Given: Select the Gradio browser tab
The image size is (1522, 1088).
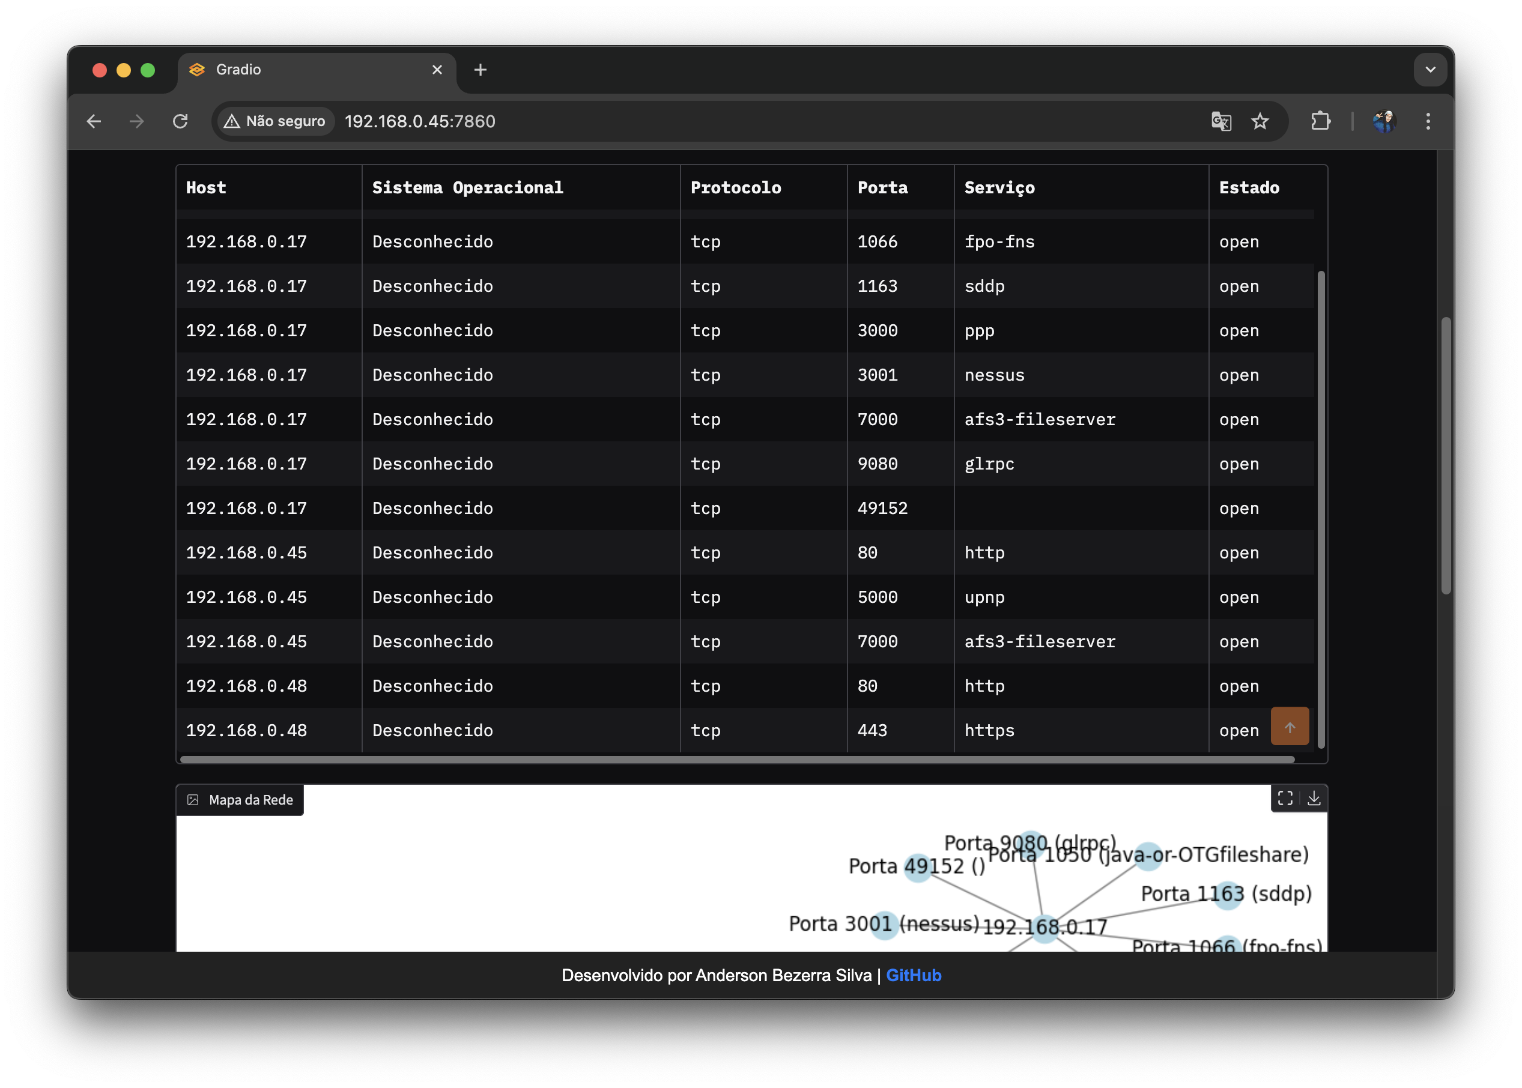Looking at the screenshot, I should click(x=317, y=70).
